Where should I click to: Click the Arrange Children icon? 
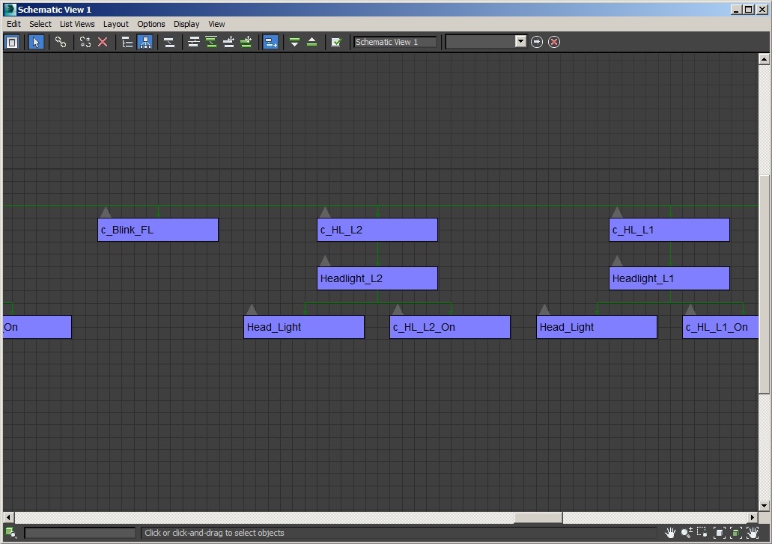pyautogui.click(x=193, y=42)
